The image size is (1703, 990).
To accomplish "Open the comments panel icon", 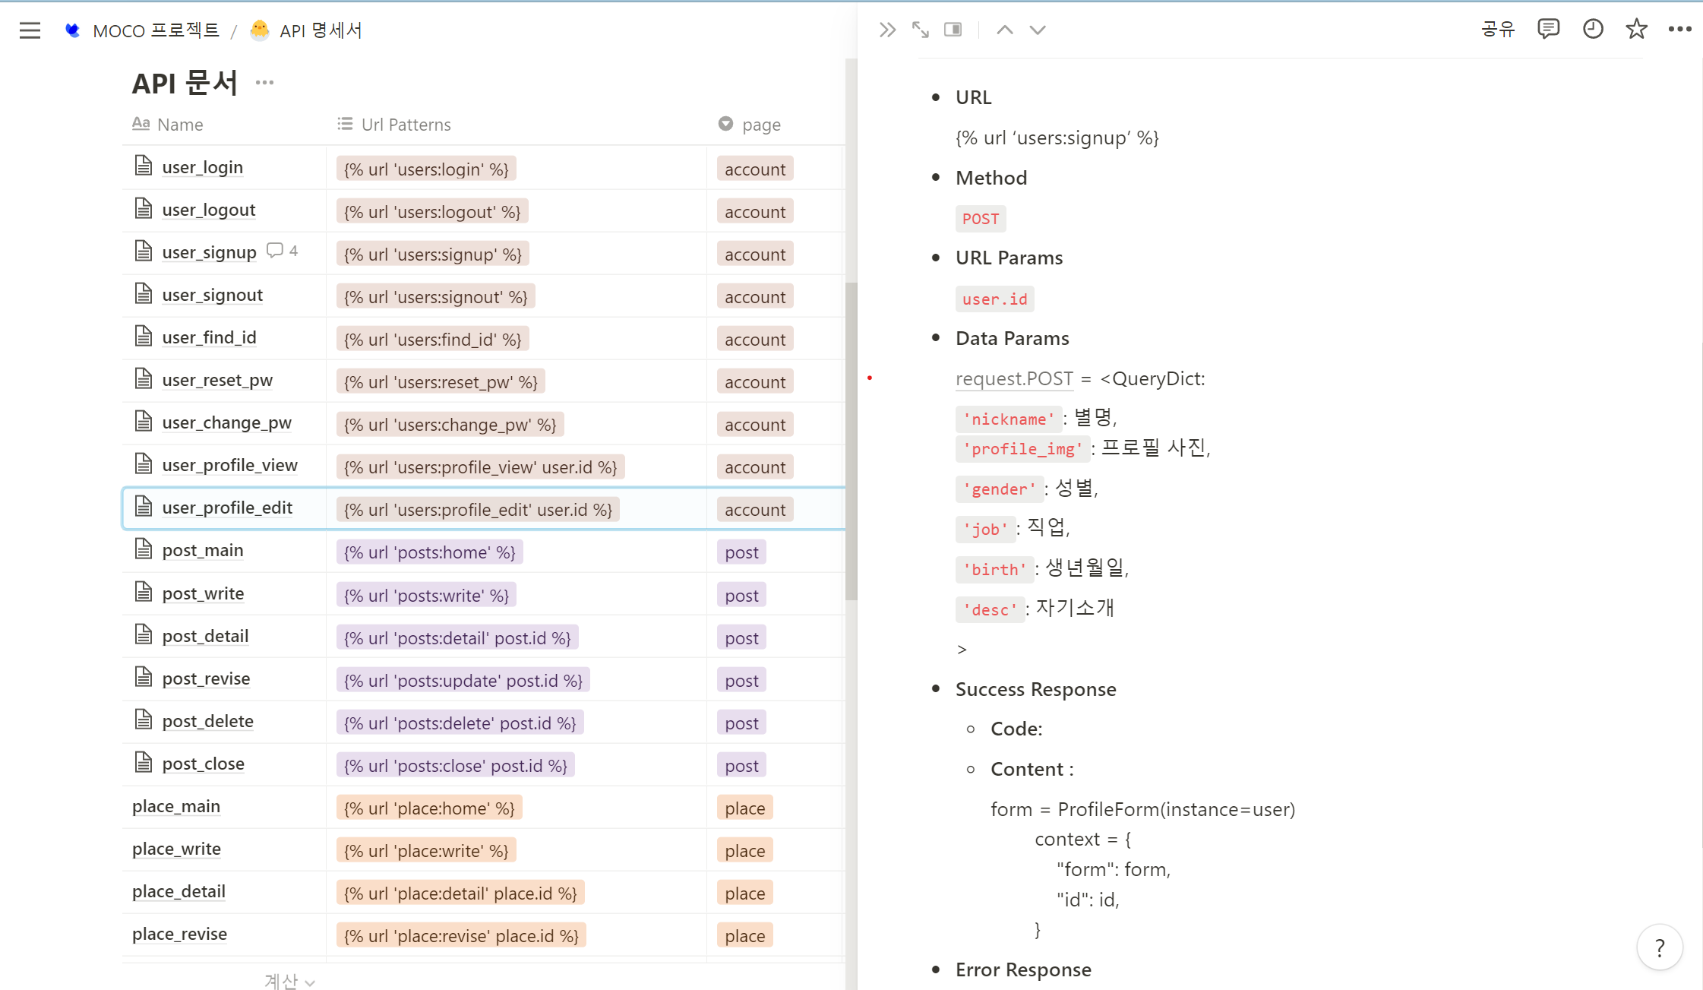I will pyautogui.click(x=1547, y=30).
